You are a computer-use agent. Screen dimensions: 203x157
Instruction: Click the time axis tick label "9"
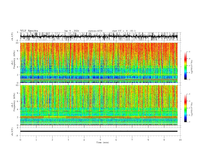164,140
